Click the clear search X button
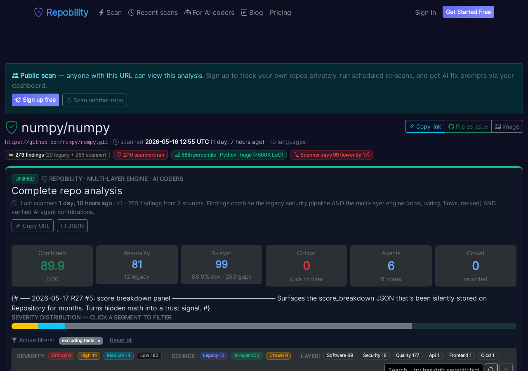The image size is (528, 371). (506, 367)
